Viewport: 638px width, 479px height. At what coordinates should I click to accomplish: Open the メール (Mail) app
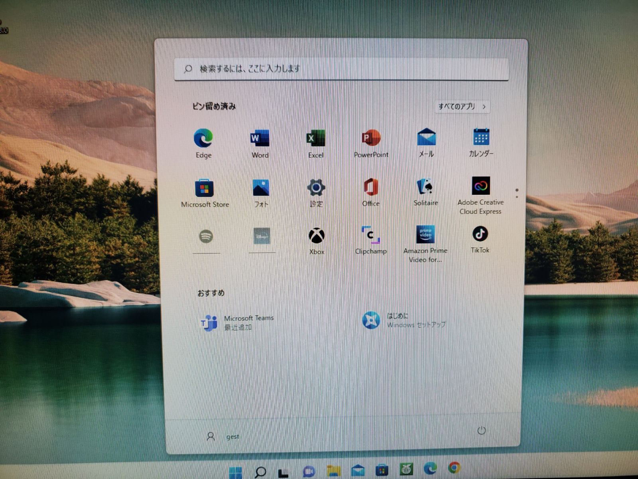pyautogui.click(x=426, y=142)
